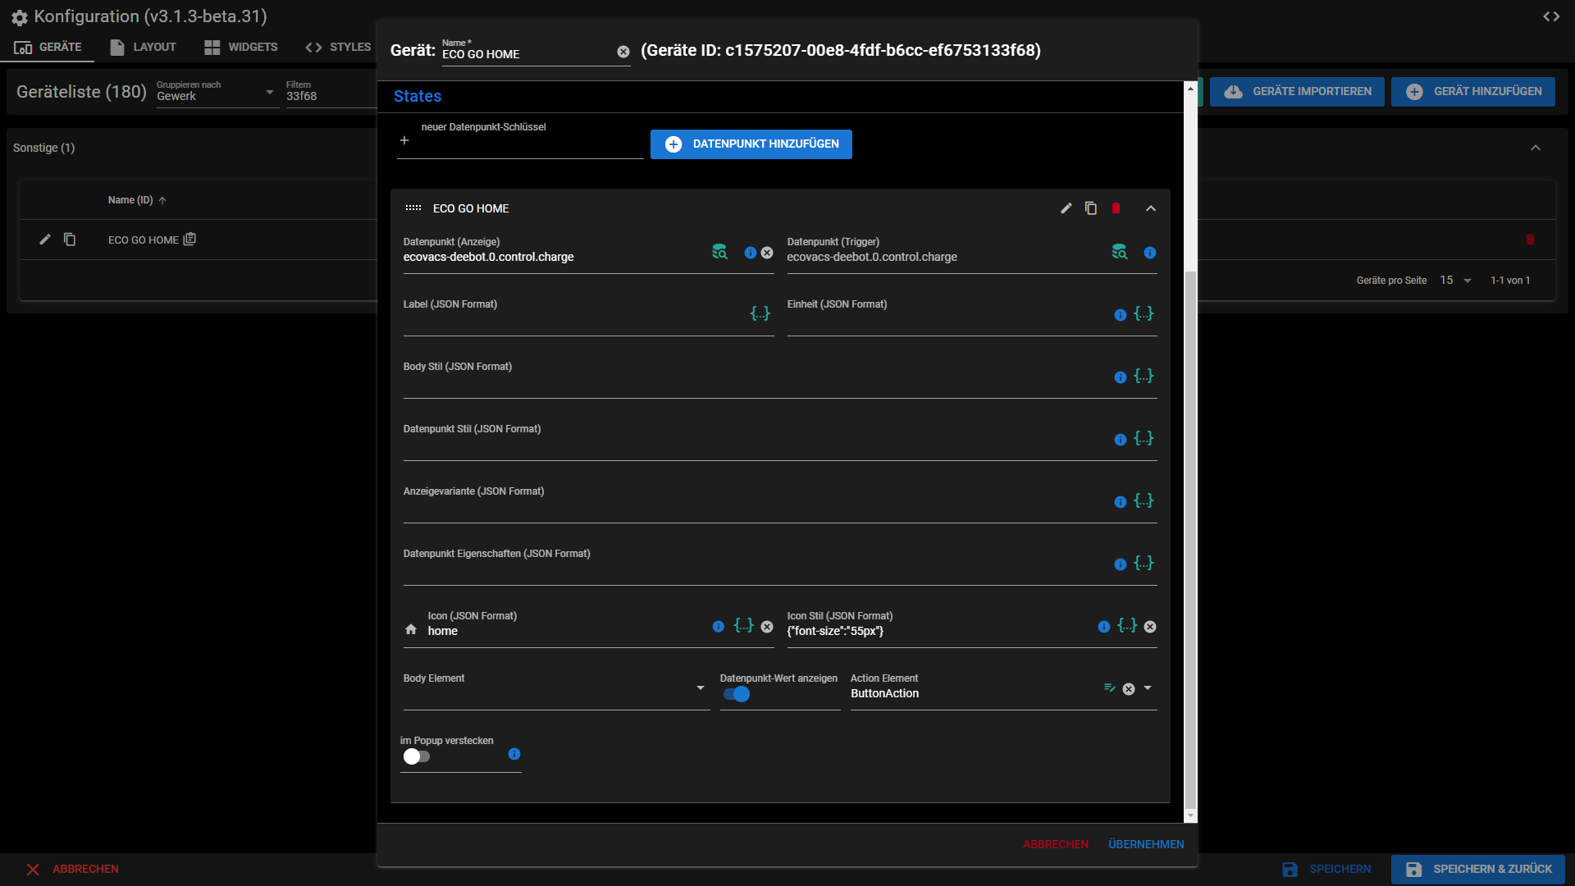Edit the ECO GO HOME state name

click(x=1066, y=208)
